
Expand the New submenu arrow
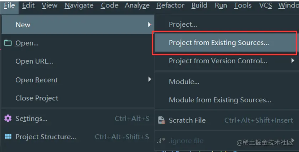pyautogui.click(x=149, y=25)
